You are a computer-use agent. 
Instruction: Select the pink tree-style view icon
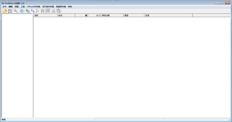click(37, 11)
